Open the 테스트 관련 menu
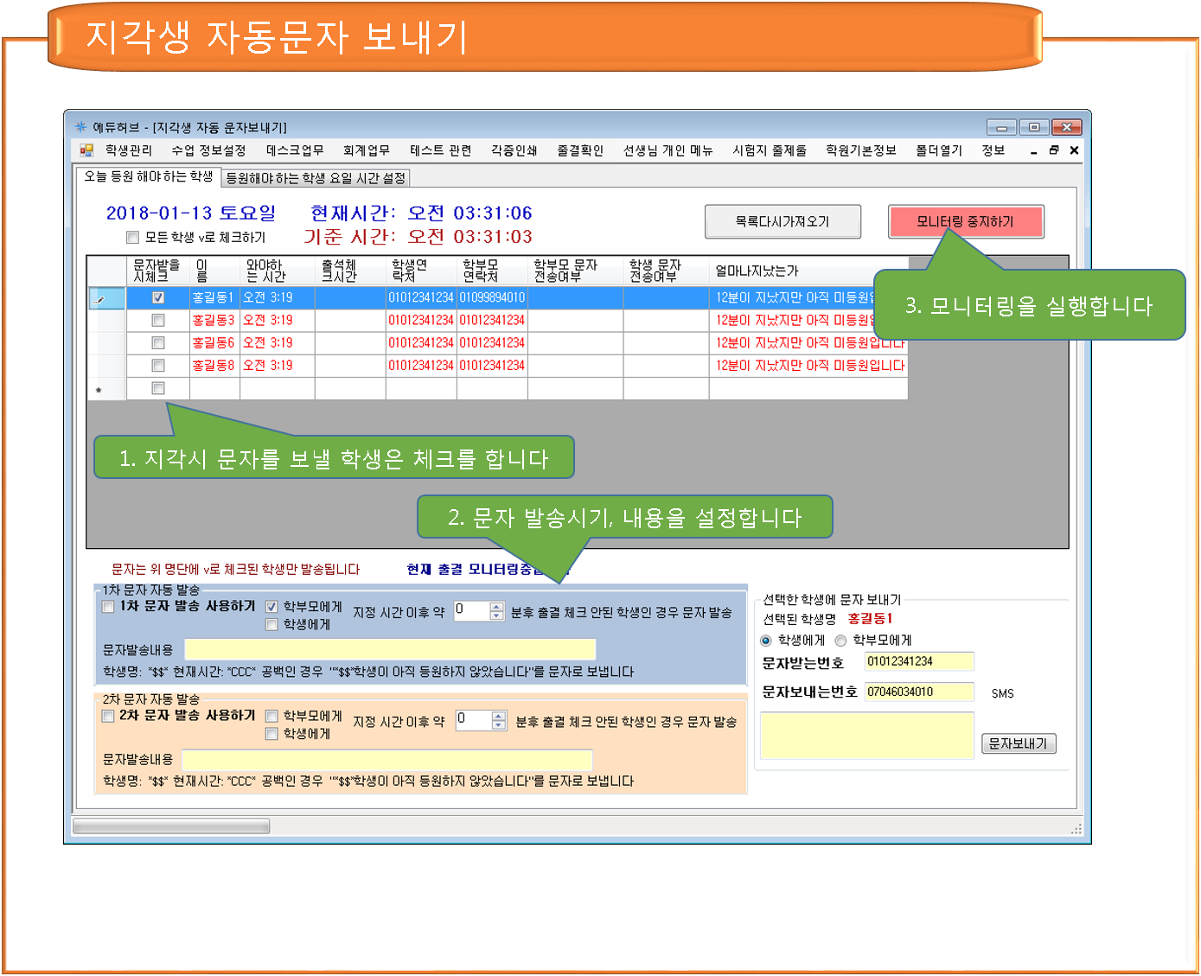Image resolution: width=1201 pixels, height=976 pixels. (x=441, y=150)
